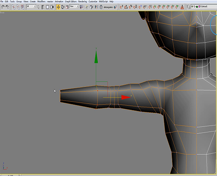Toggle the Angle Snap magnet
Viewport: 217px width, 176px height.
126,7
